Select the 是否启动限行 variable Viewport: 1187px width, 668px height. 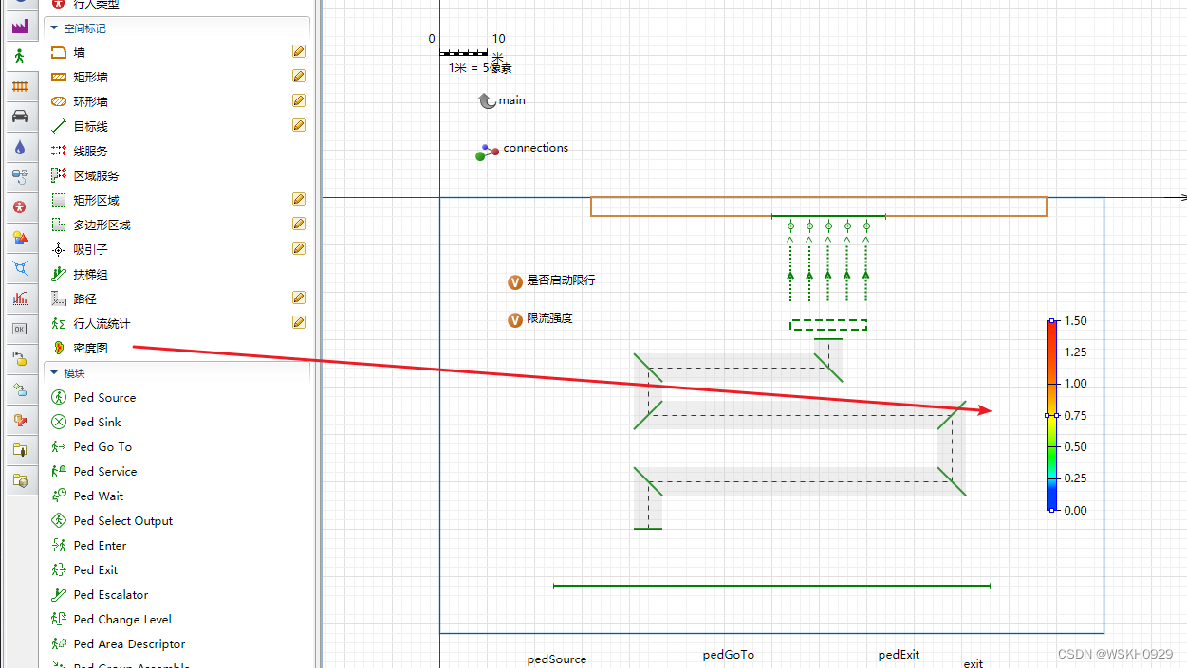552,281
